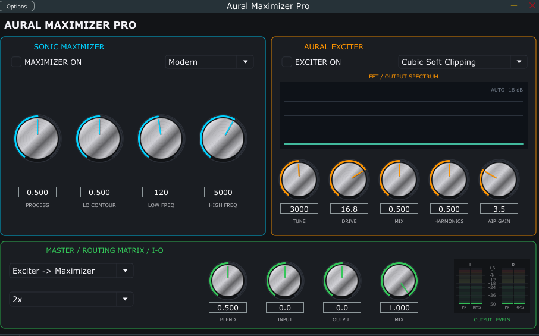Open the Modern maximizer mode dropdown

(x=209, y=62)
